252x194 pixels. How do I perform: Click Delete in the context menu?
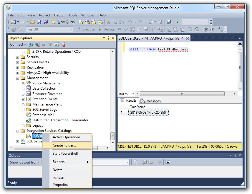67,170
